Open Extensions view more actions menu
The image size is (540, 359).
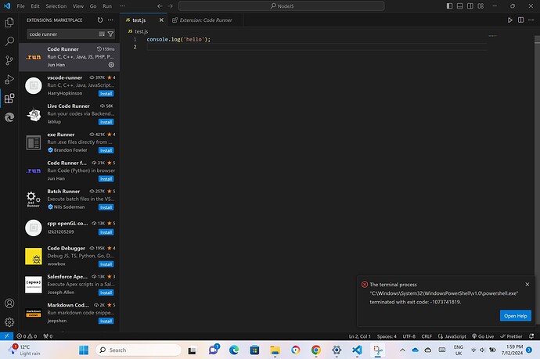click(x=110, y=20)
